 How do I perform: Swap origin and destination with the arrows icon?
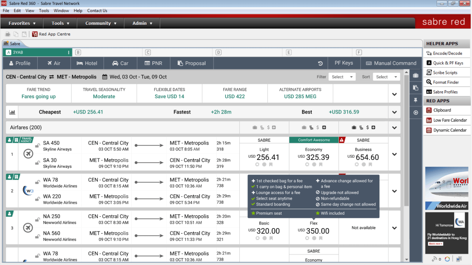(51, 77)
